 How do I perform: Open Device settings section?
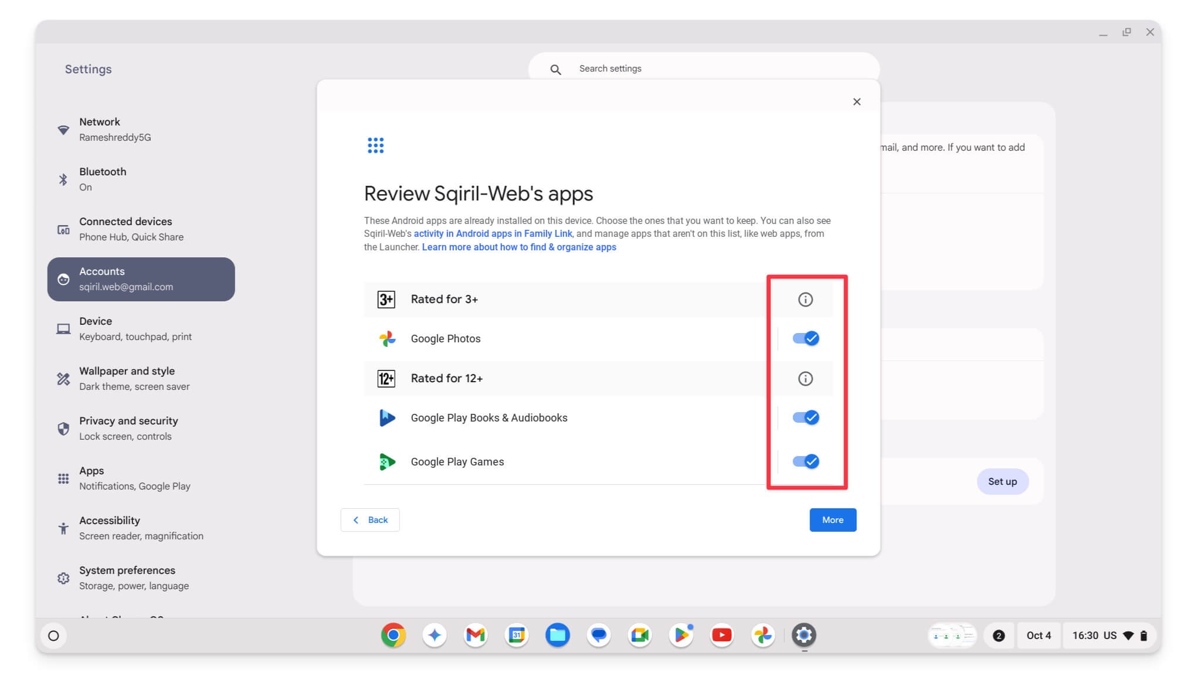coord(141,329)
